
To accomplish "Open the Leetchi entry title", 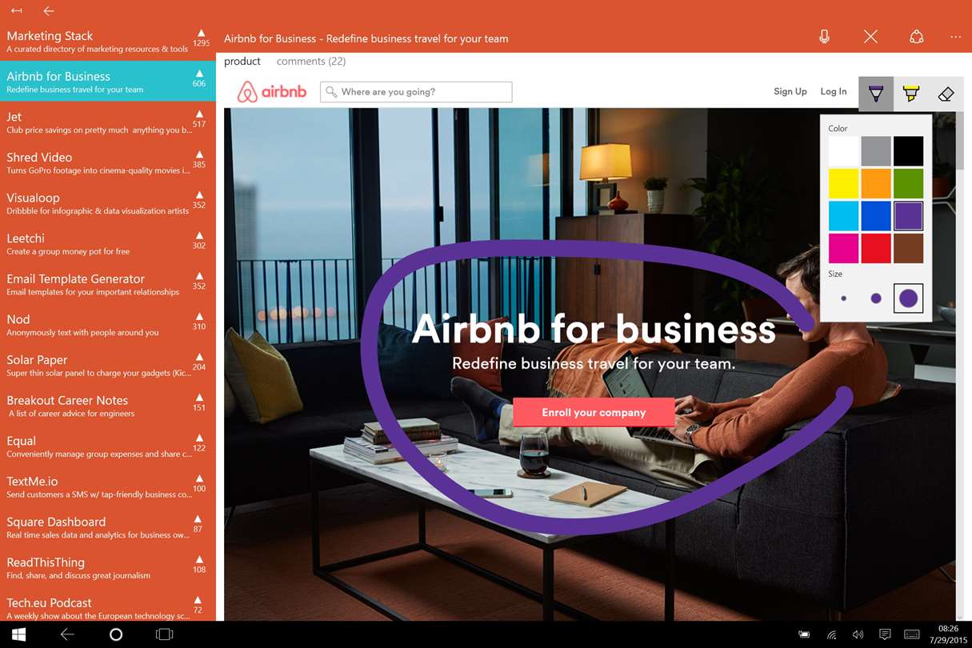I will (x=26, y=238).
